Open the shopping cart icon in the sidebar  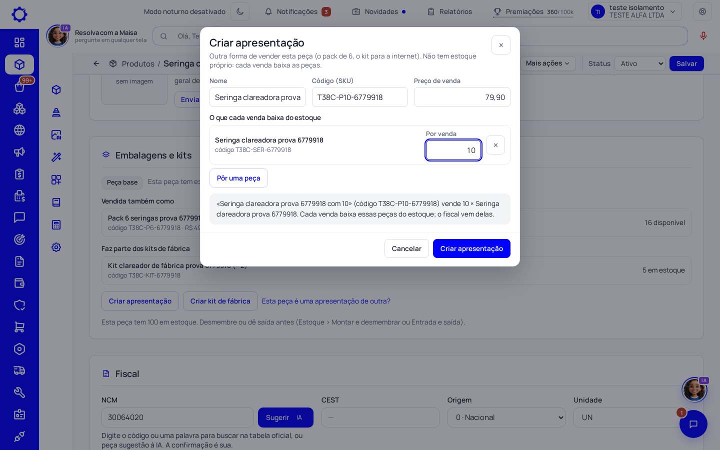click(19, 327)
